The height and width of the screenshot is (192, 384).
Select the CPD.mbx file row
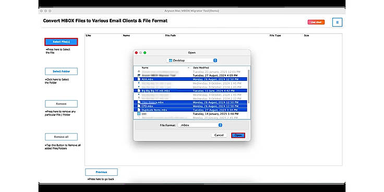coord(190,106)
